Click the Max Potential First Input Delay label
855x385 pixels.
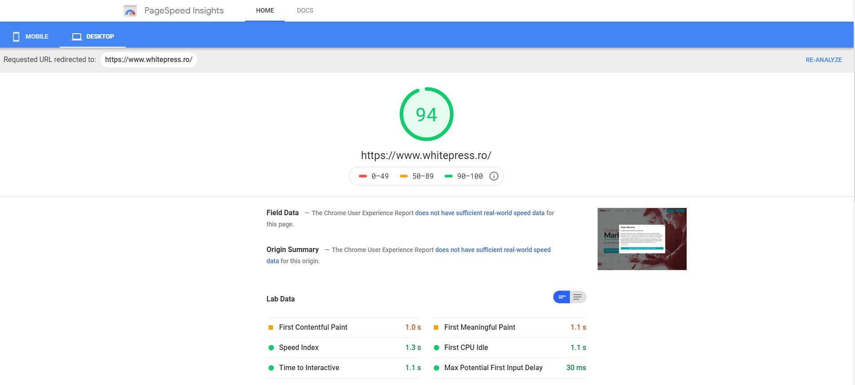click(494, 368)
